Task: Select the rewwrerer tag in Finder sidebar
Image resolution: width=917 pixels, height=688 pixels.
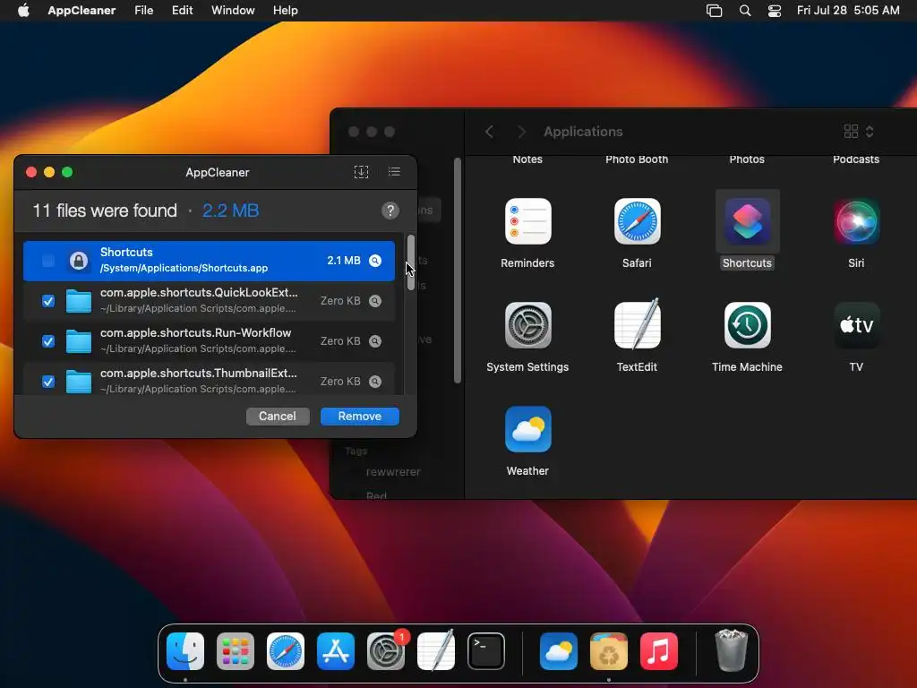Action: pos(393,471)
